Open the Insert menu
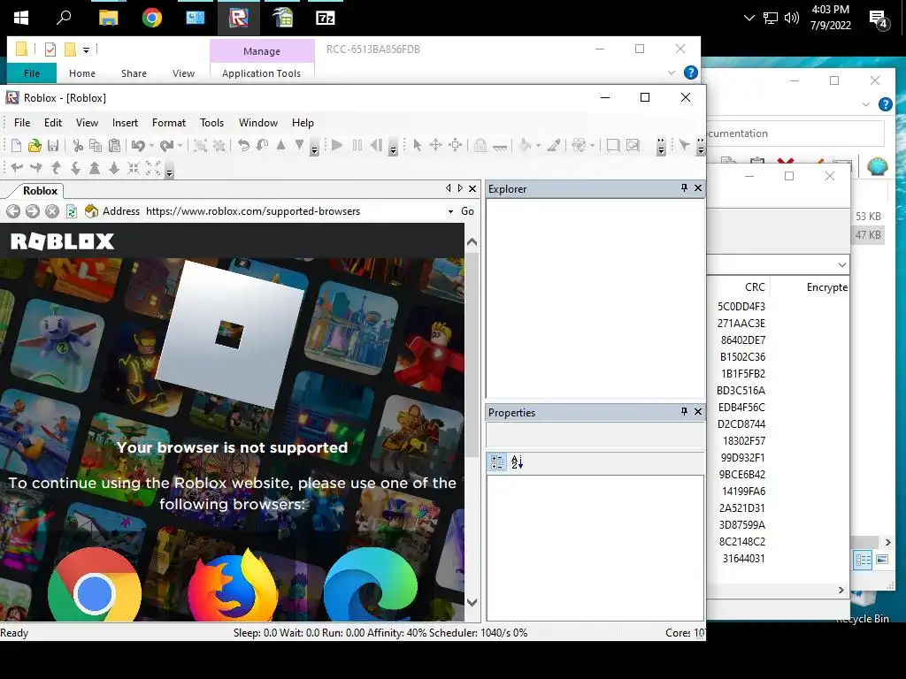 click(x=125, y=122)
